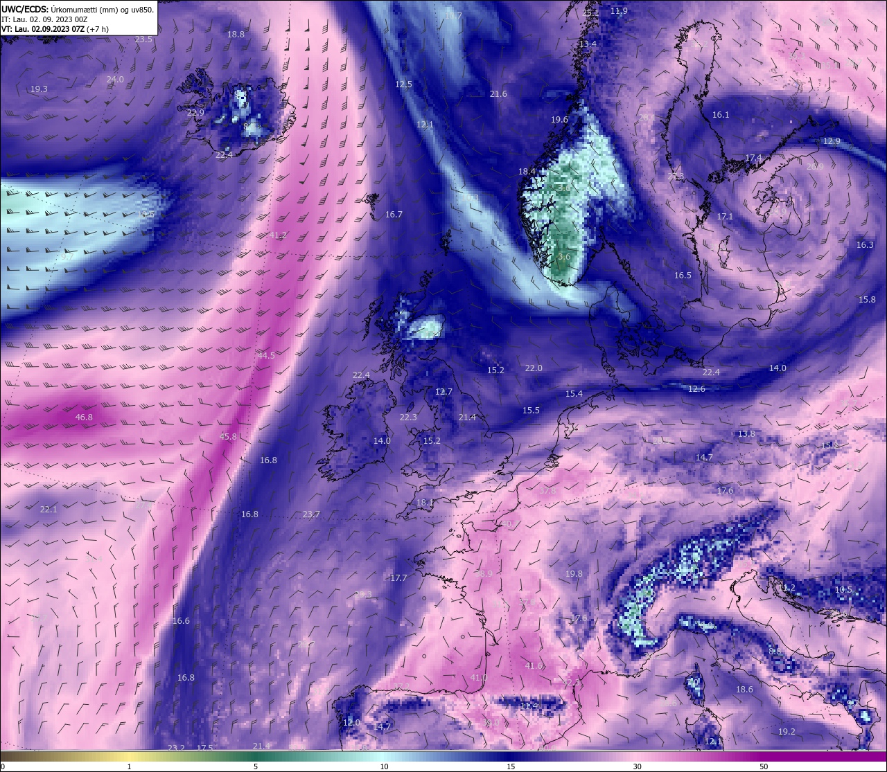The width and height of the screenshot is (887, 772).
Task: Click the 50 tick on the colour scale
Action: point(764,766)
